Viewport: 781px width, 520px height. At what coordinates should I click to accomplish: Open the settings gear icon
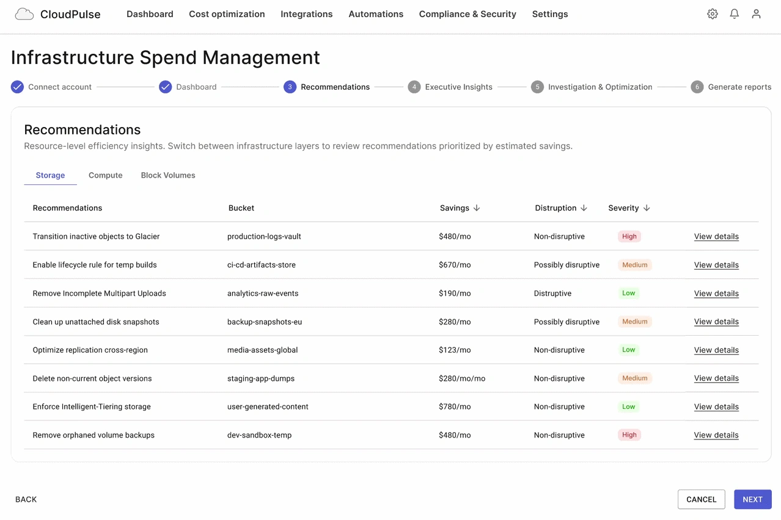[x=713, y=14]
